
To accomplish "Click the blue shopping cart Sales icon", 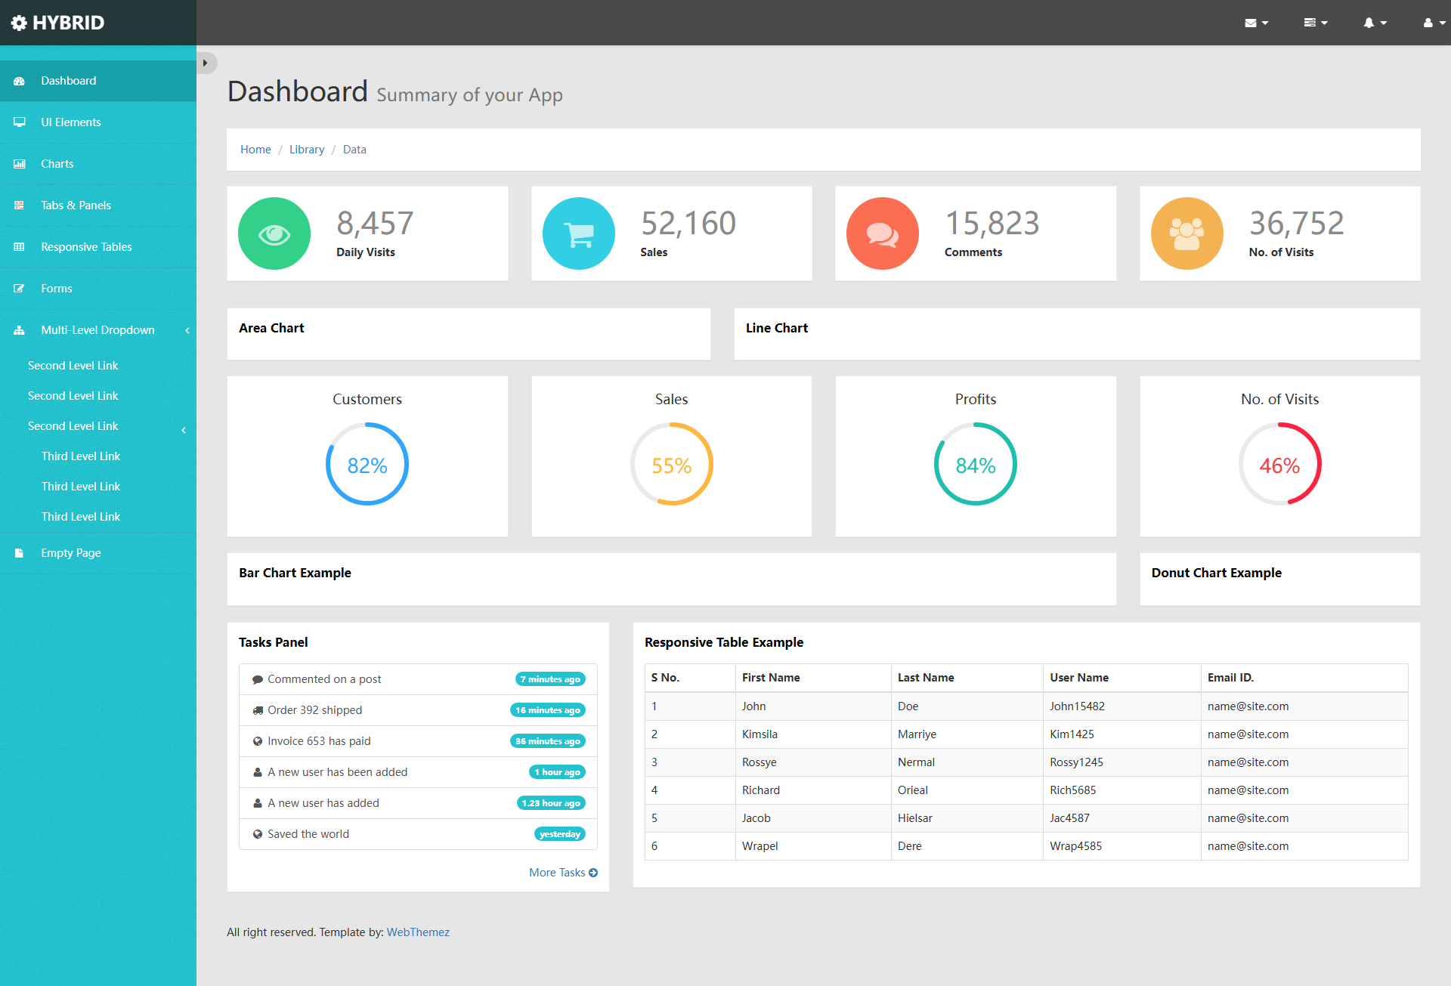I will 579,233.
